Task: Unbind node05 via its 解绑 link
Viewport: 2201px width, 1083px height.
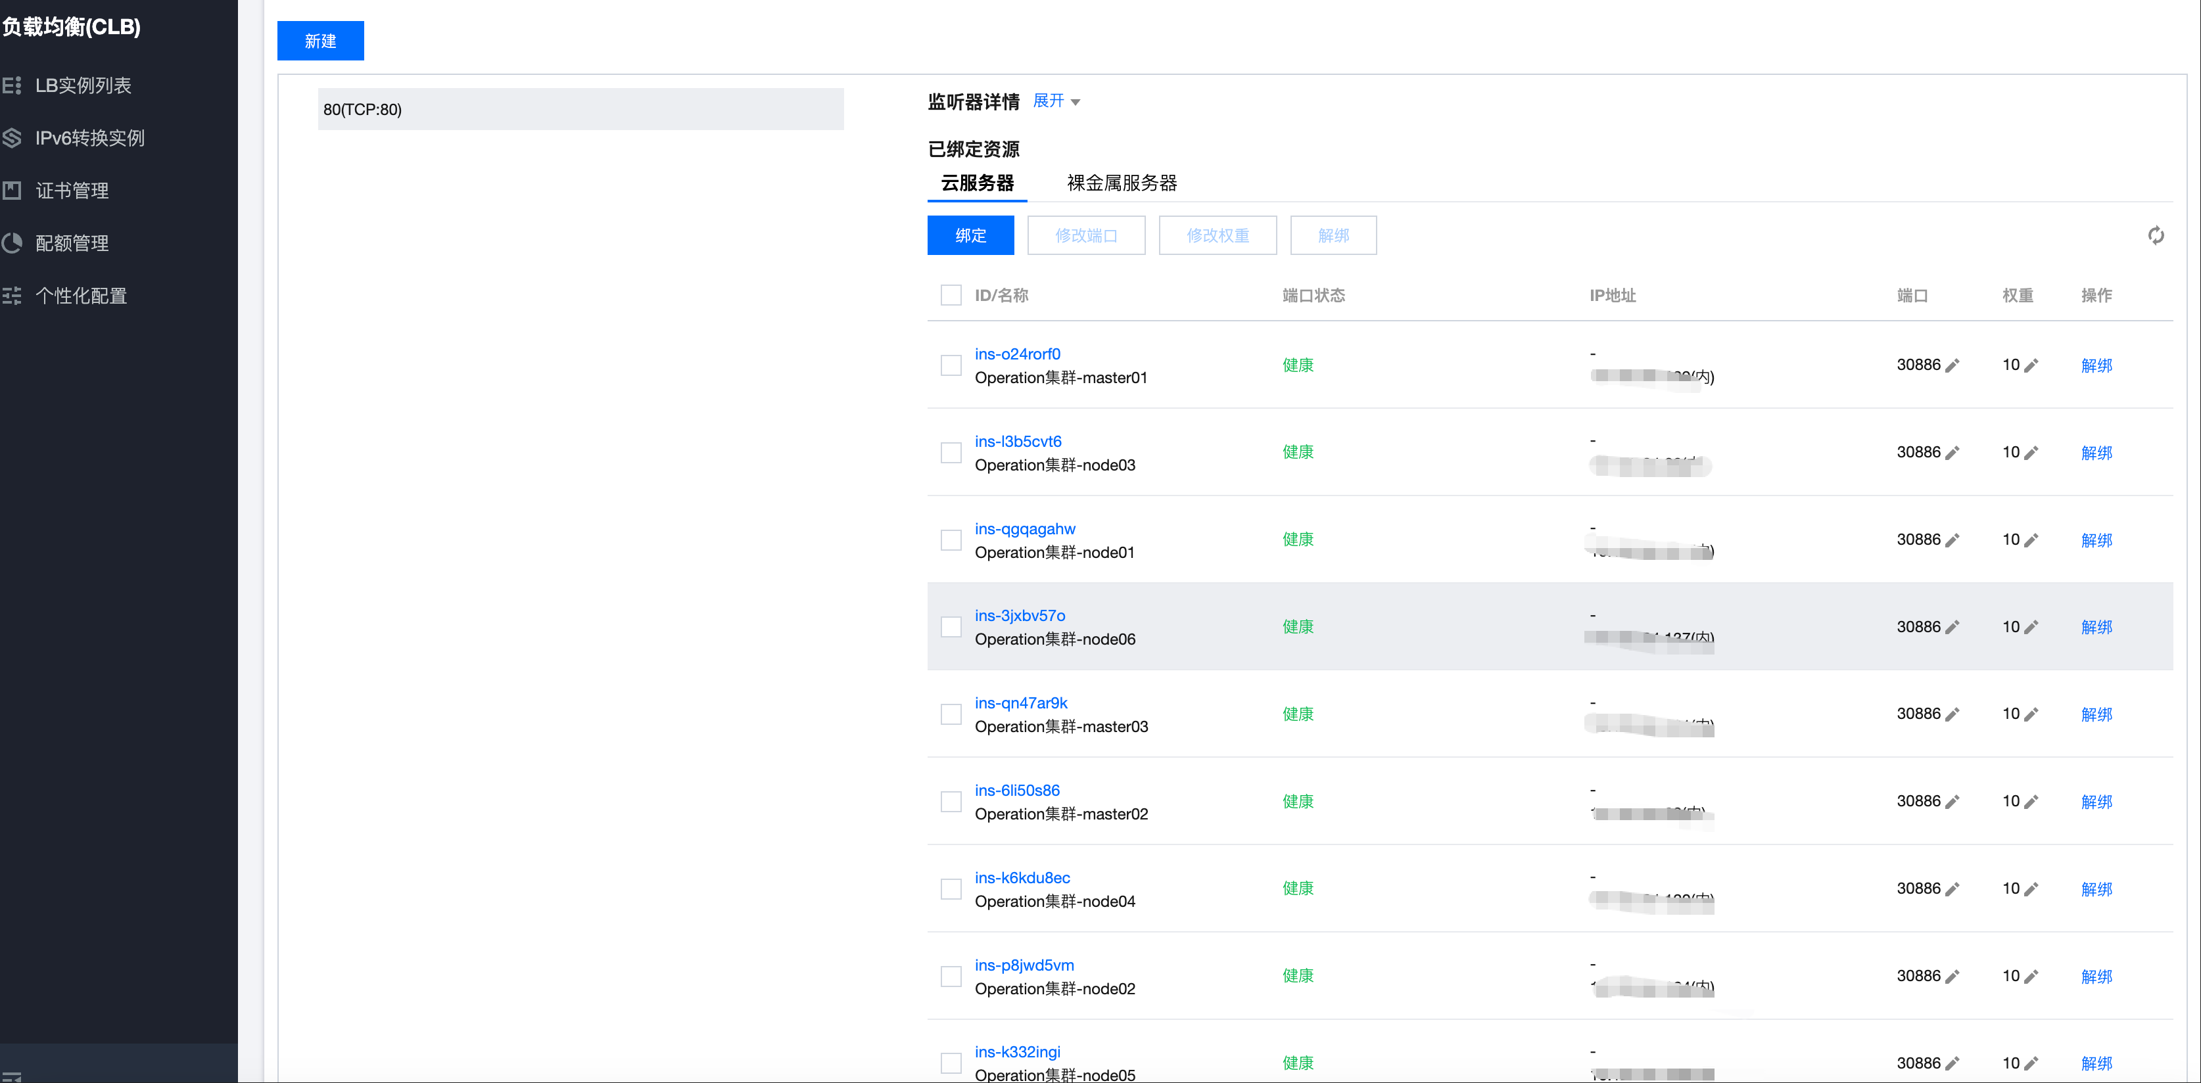Action: coord(2096,1063)
